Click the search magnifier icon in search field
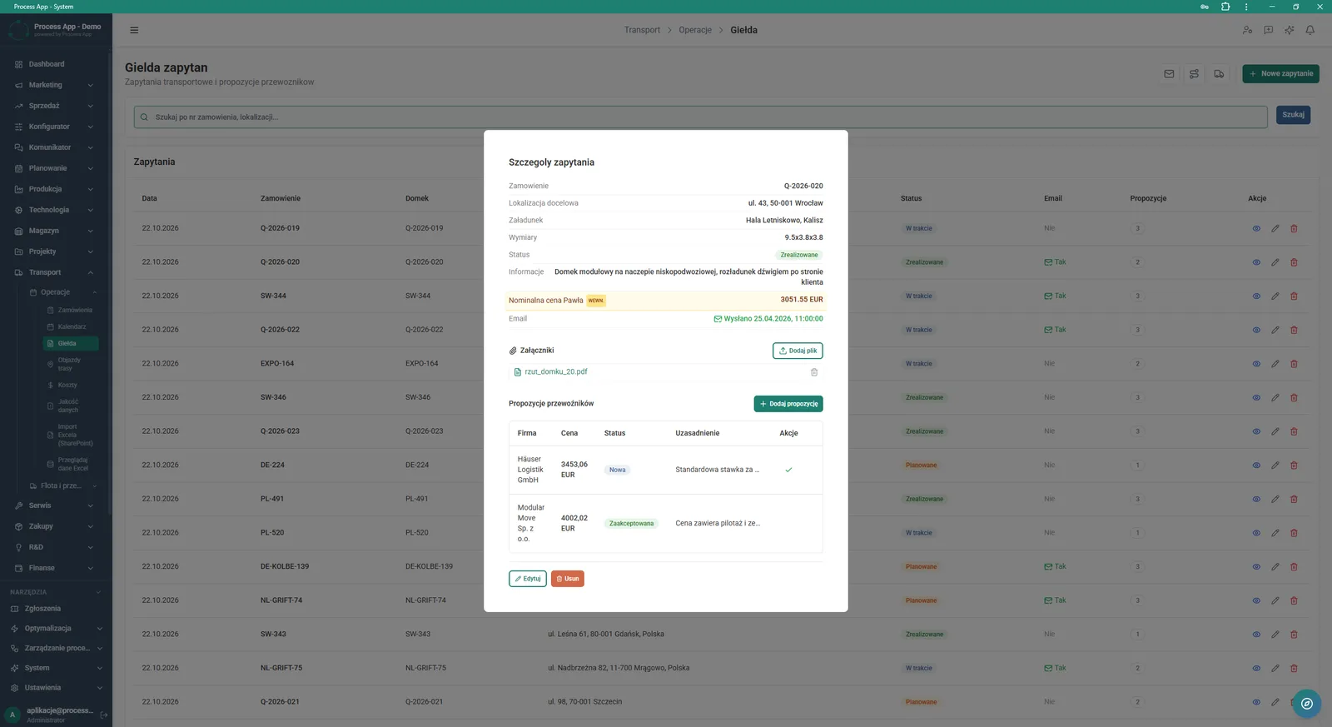This screenshot has height=727, width=1332. pyautogui.click(x=144, y=117)
